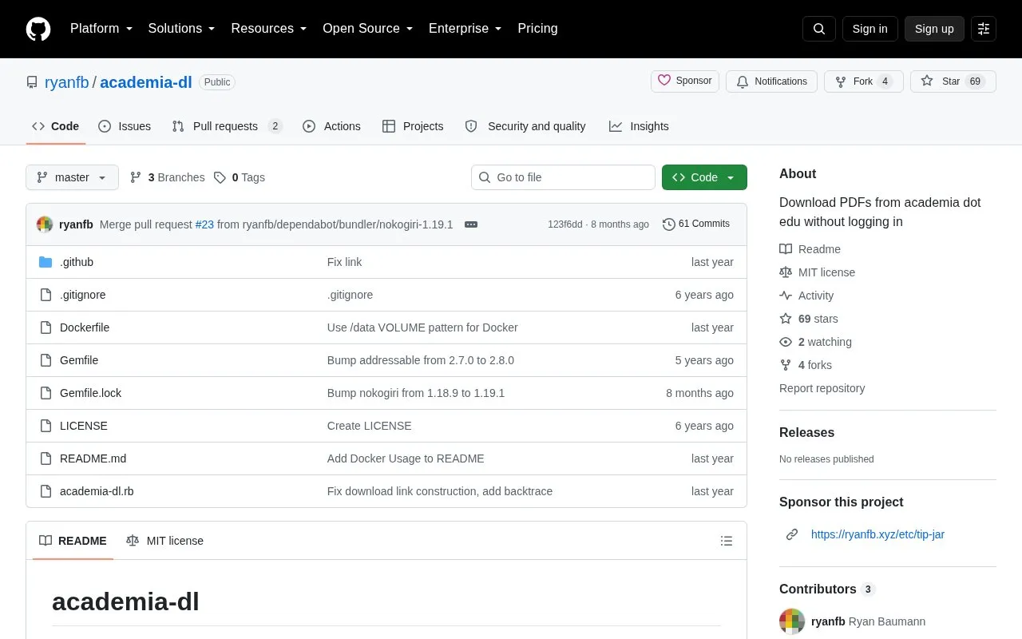Click the Dockerfile file icon
This screenshot has width=1022, height=639.
46,327
